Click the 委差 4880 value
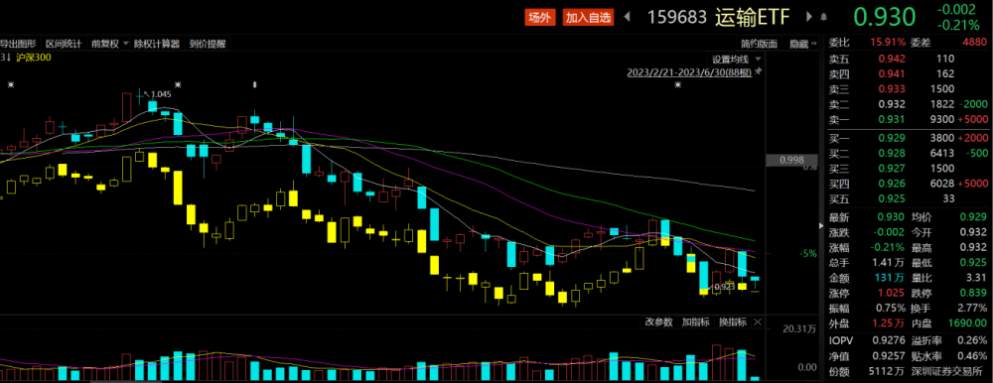This screenshot has height=383, width=993. [x=974, y=43]
